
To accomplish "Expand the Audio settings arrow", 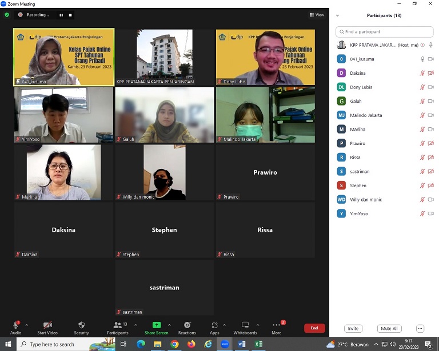I will click(27, 325).
